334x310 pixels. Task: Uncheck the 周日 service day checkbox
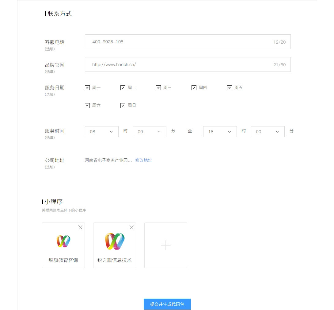(x=123, y=105)
